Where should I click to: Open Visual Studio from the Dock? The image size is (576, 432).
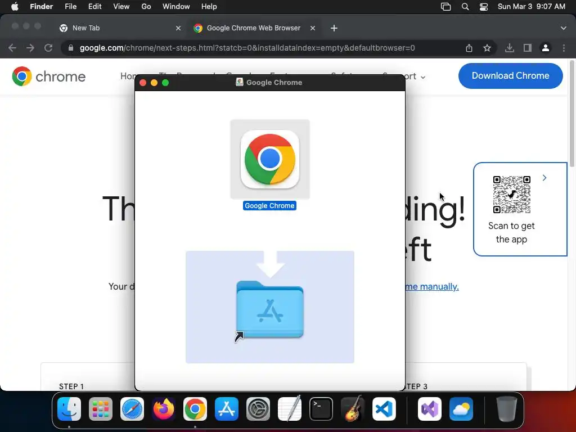point(430,409)
